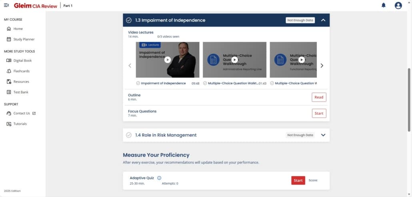Image resolution: width=412 pixels, height=197 pixels.
Task: Start the Adaptive Quiz
Action: pyautogui.click(x=298, y=181)
